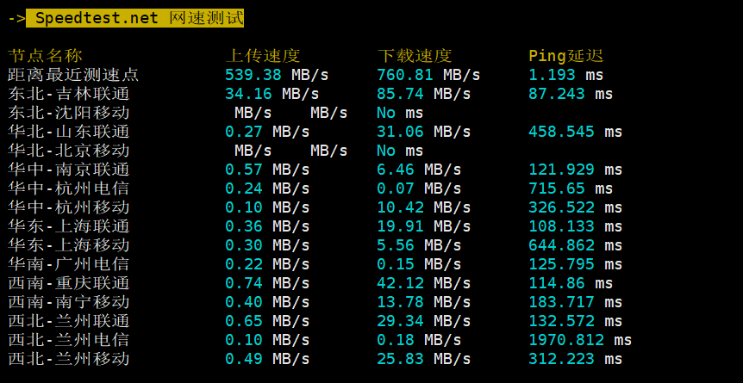Select the 华东-上海联通 node name

(x=69, y=226)
